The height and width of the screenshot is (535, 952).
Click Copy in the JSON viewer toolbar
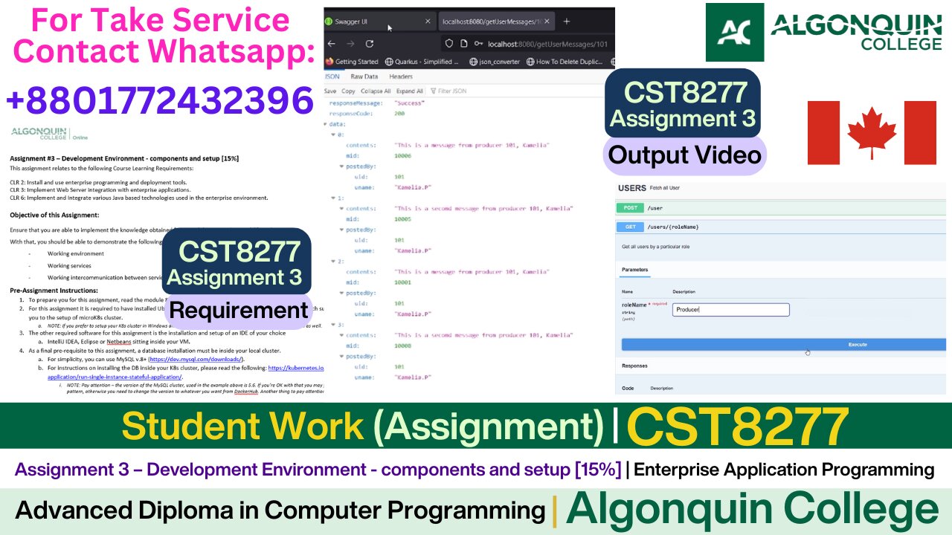click(x=347, y=91)
